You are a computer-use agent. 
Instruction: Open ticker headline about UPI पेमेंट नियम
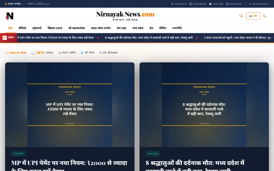coord(56,38)
